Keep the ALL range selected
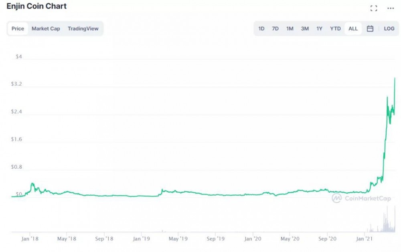Viewport: 401px width, 252px height. (352, 28)
